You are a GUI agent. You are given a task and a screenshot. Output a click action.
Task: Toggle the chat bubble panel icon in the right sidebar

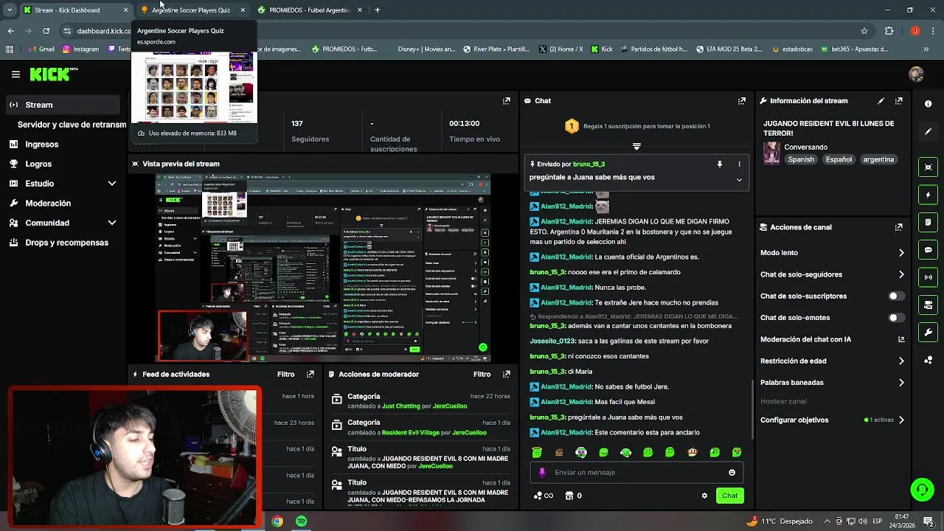tap(928, 250)
